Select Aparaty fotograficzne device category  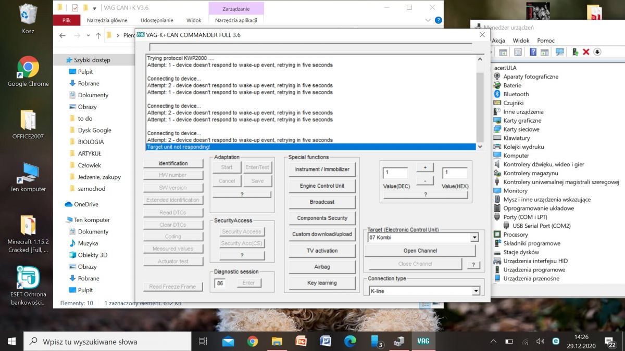531,76
